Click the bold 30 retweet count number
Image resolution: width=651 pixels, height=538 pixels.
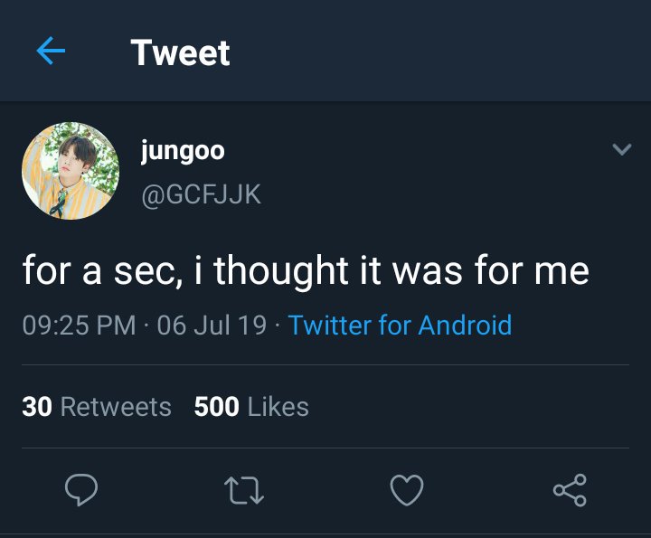[37, 406]
